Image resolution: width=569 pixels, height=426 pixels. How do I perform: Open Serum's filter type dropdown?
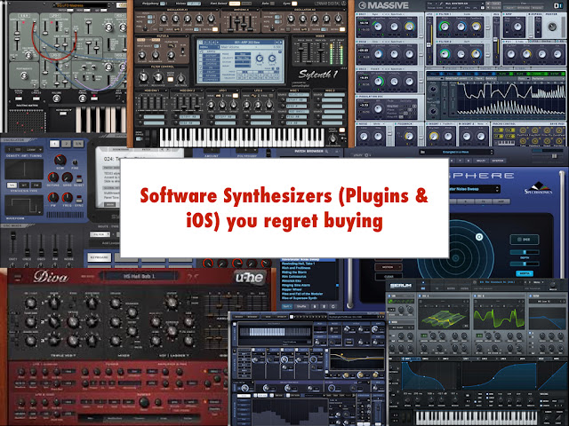click(547, 302)
